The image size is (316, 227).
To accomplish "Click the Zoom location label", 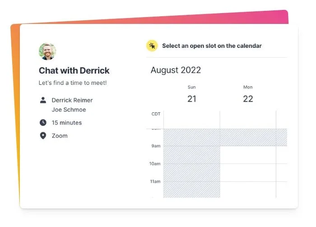I will (60, 136).
